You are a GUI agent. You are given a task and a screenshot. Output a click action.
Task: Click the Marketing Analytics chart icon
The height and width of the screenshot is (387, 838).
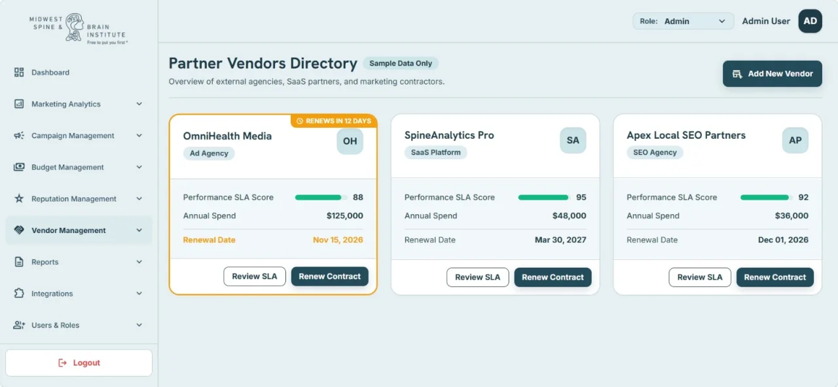pyautogui.click(x=19, y=103)
